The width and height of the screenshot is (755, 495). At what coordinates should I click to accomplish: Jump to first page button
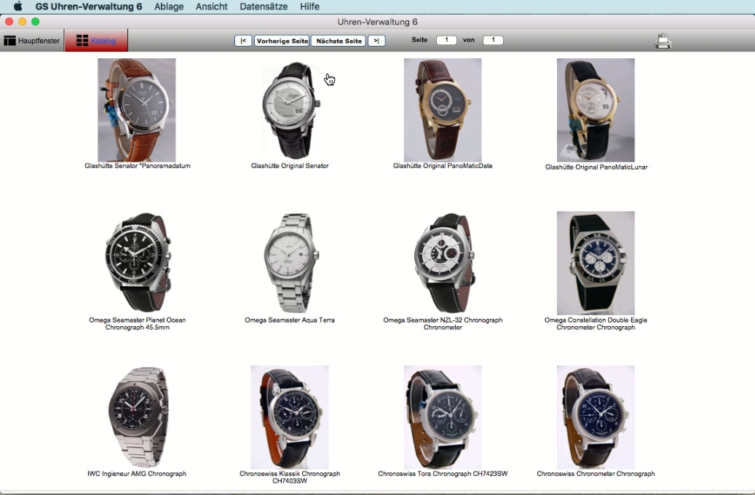[243, 41]
